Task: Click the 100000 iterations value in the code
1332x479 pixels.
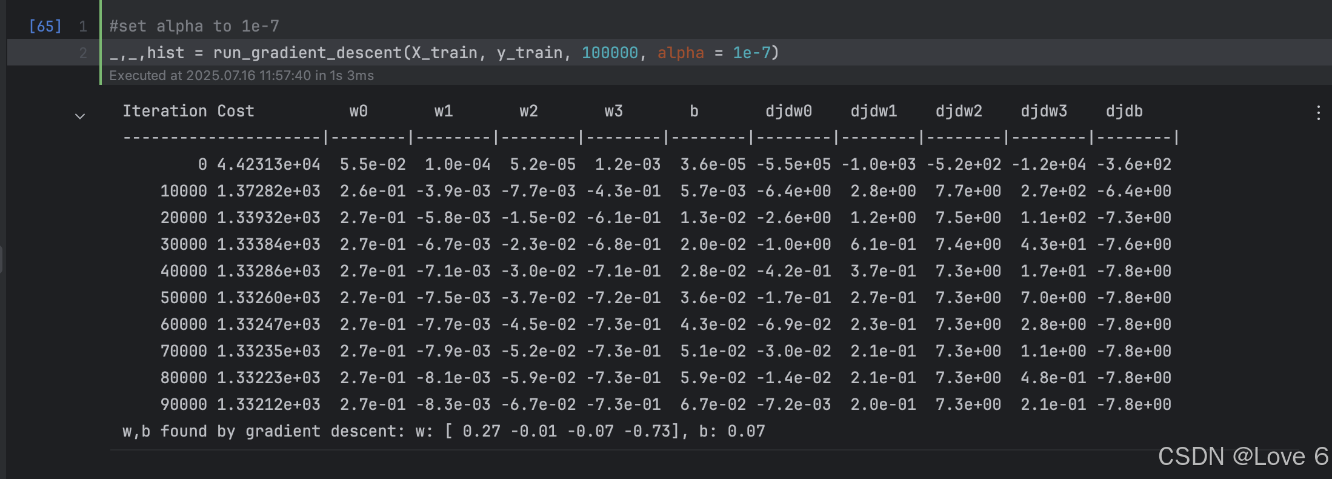Action: point(610,53)
